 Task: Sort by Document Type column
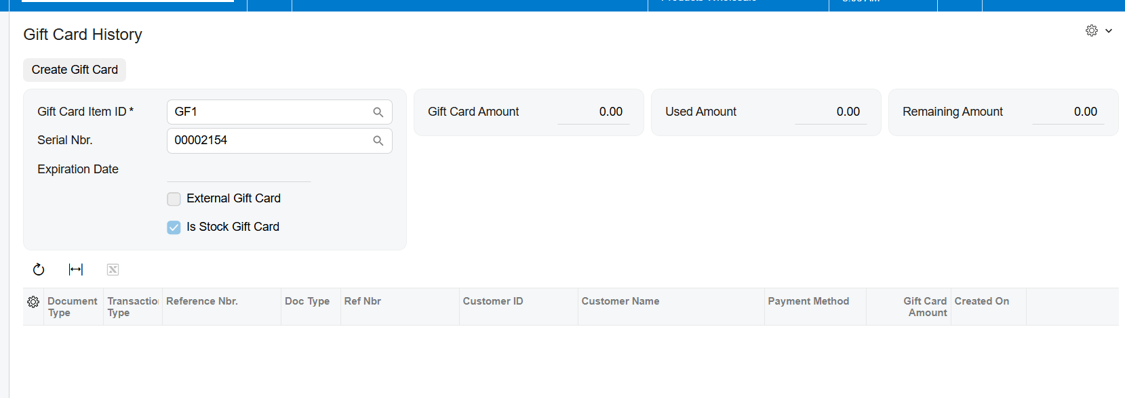click(73, 307)
